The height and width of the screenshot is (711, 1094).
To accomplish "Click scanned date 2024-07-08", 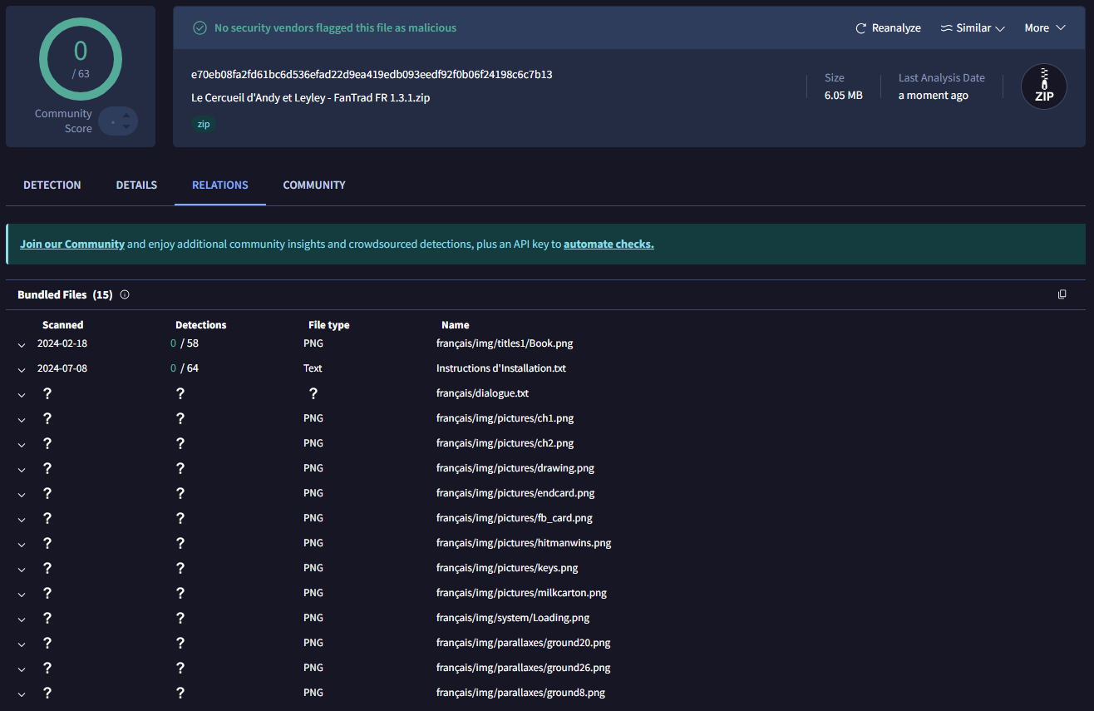I will (x=62, y=368).
